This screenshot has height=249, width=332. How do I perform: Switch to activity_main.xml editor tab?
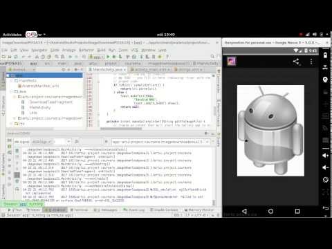pos(150,69)
